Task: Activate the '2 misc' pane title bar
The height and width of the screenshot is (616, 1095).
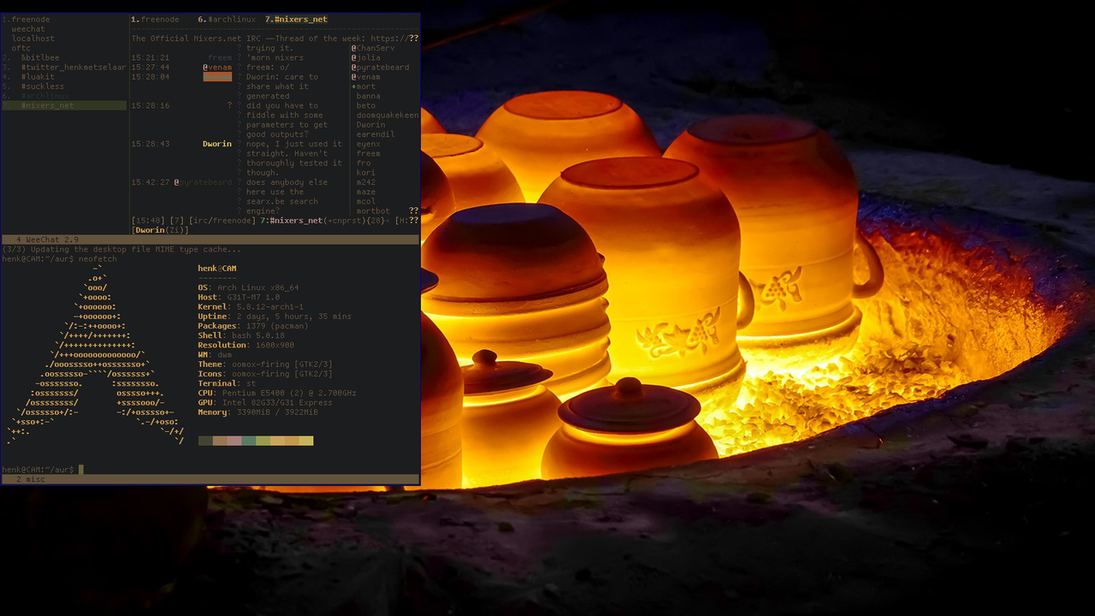Action: point(210,479)
